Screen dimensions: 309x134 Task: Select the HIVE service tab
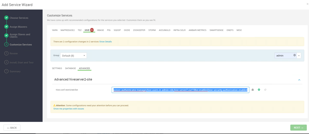tap(87, 30)
